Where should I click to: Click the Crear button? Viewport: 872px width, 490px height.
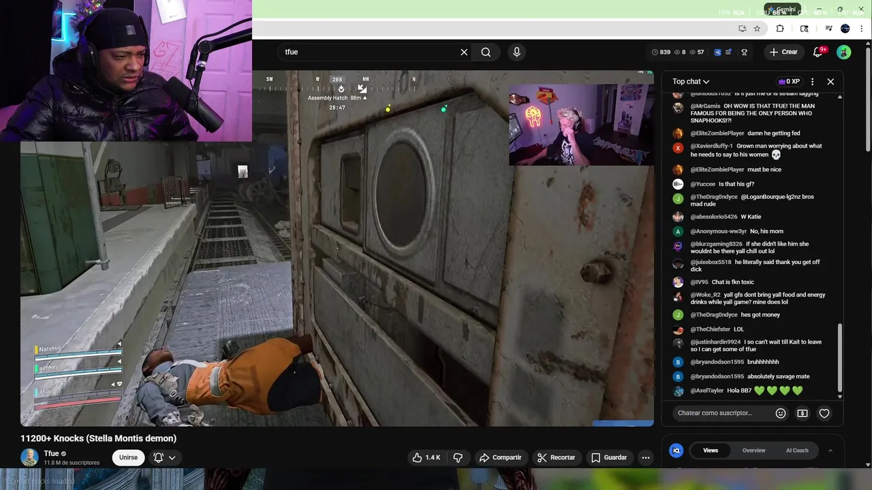[x=783, y=52]
